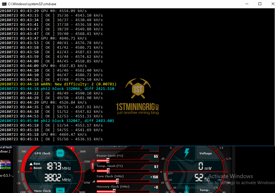Click the GPU #0: 4526.84 kH/s line
Screen dimensions: 275x193
point(43,103)
